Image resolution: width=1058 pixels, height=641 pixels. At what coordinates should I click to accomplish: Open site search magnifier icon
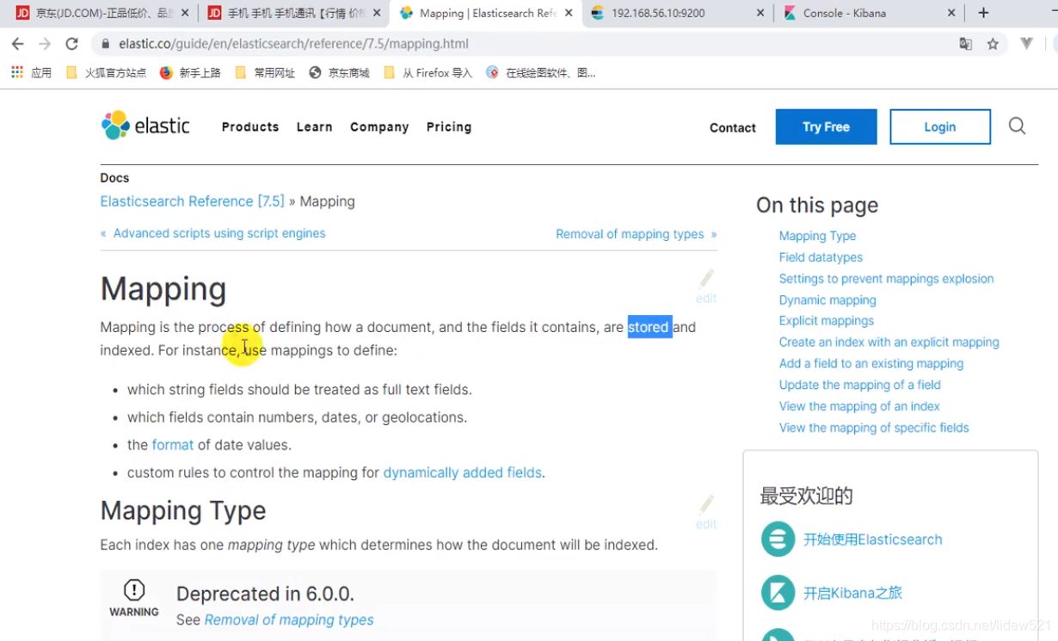1017,126
